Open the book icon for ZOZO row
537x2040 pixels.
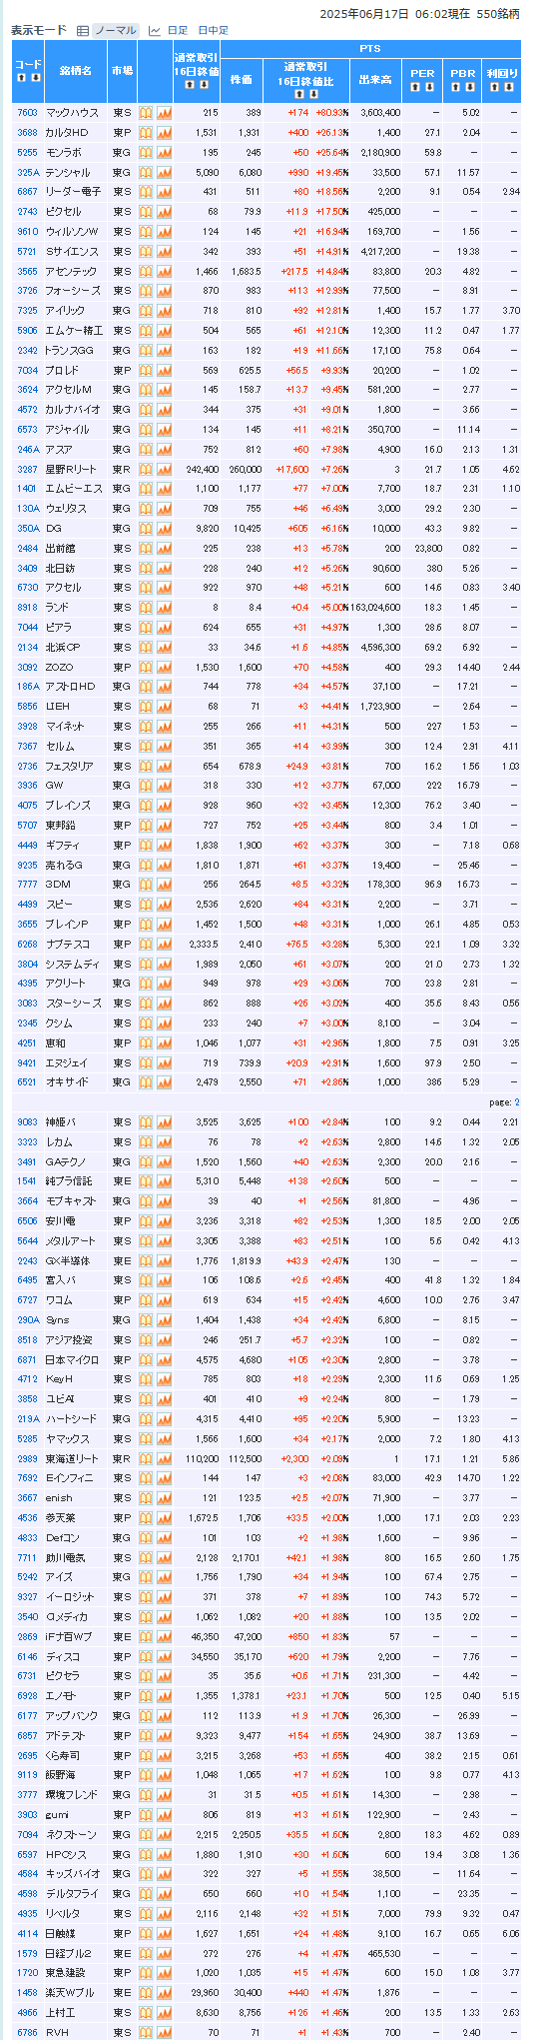[x=146, y=667]
